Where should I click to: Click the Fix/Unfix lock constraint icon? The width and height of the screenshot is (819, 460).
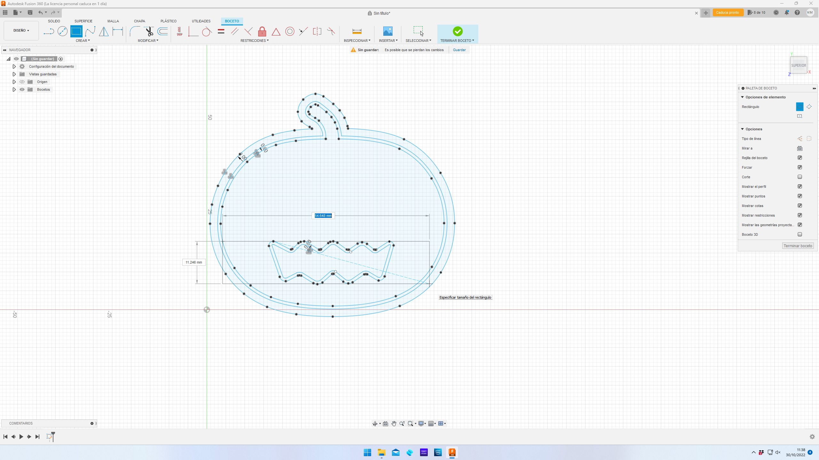click(262, 31)
